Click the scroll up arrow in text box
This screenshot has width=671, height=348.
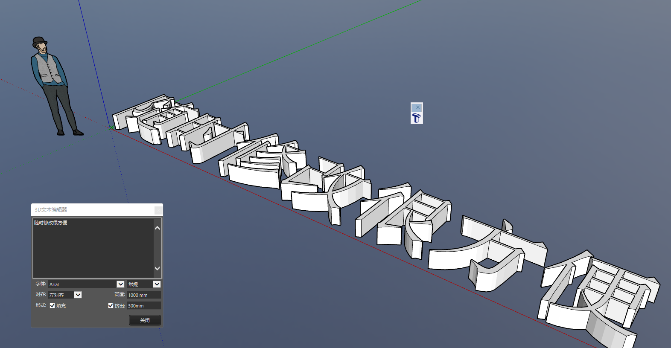click(157, 228)
